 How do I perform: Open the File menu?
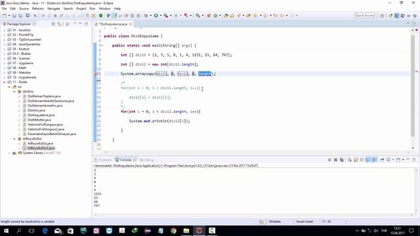click(4, 9)
